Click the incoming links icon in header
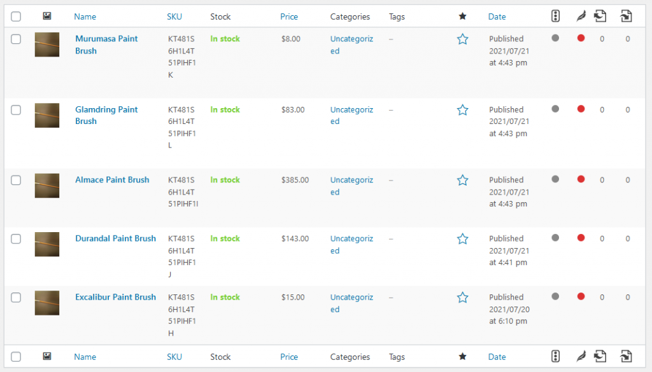 (626, 16)
